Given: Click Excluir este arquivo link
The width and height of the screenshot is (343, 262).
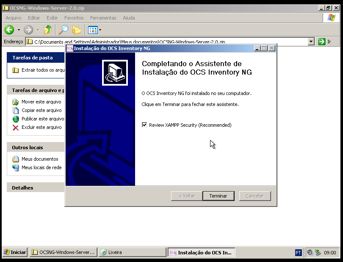Looking at the screenshot, I should 41,127.
